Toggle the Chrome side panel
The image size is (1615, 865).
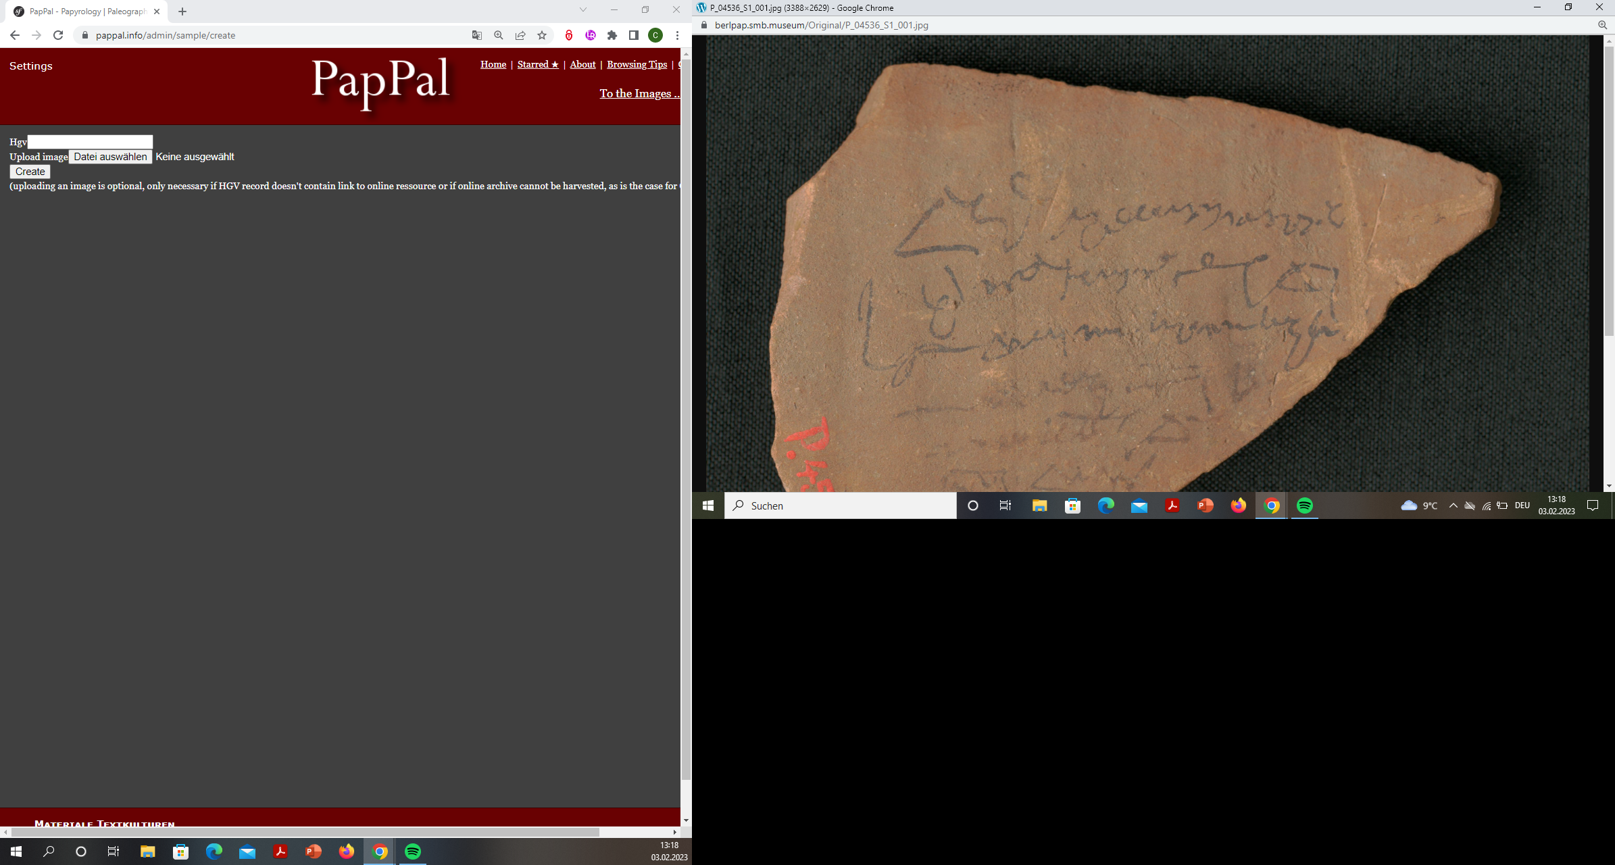tap(634, 35)
